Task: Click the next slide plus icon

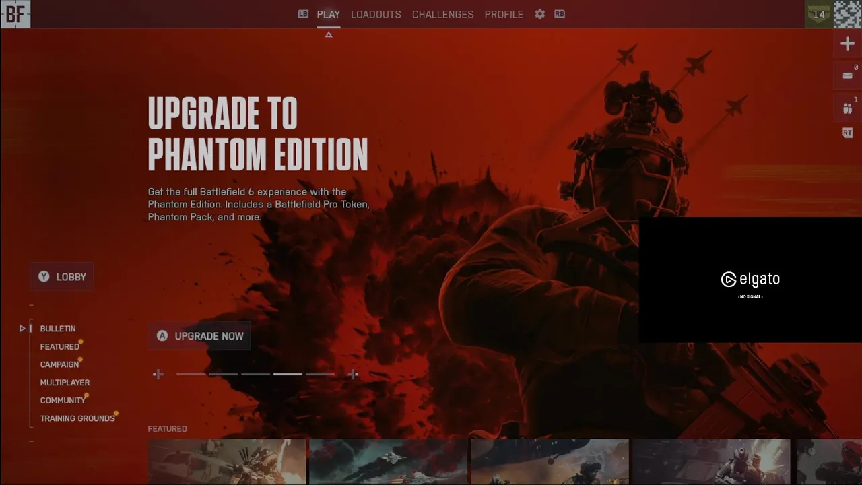Action: coord(353,374)
